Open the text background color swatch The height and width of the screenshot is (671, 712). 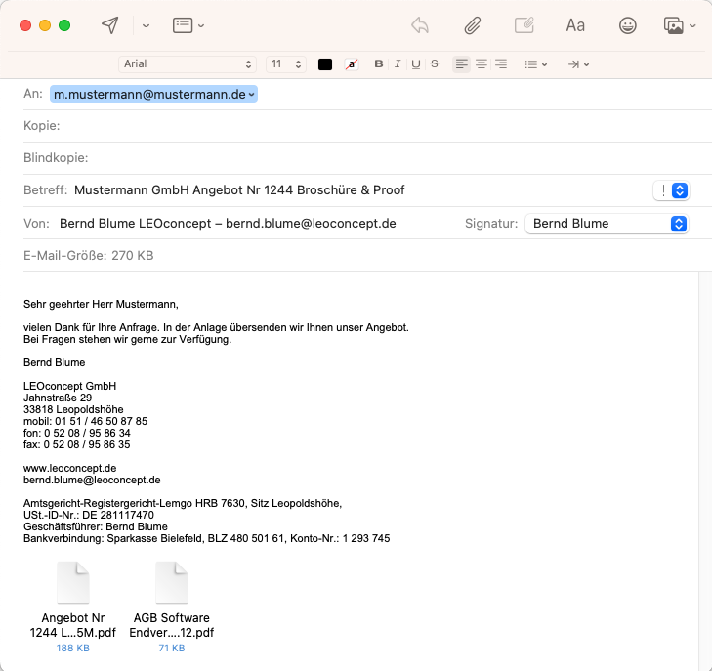coord(351,64)
